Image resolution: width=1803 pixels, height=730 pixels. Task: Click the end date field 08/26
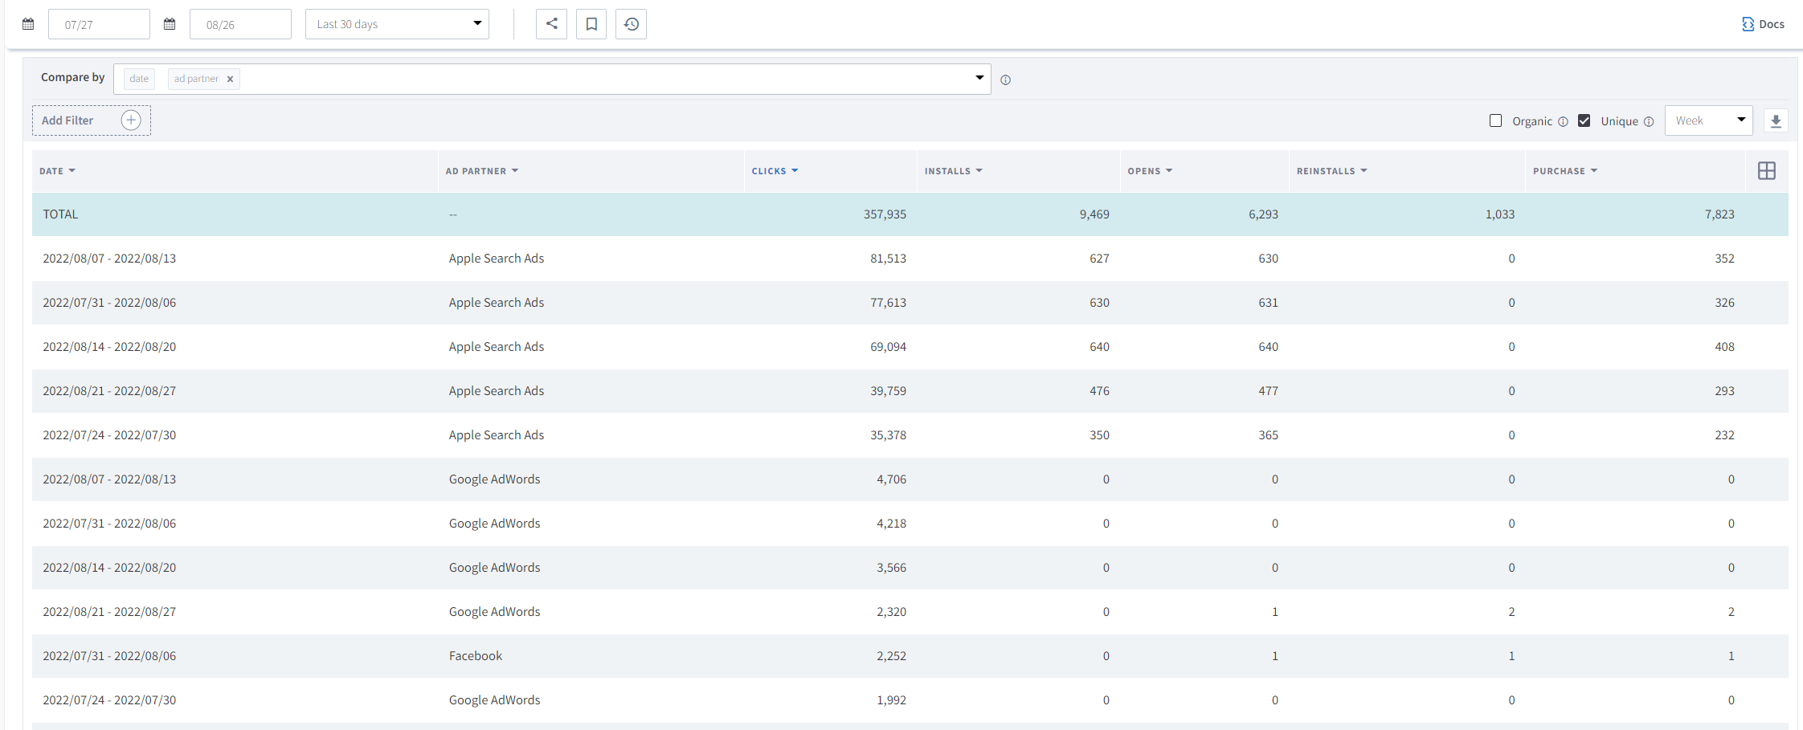[x=240, y=24]
